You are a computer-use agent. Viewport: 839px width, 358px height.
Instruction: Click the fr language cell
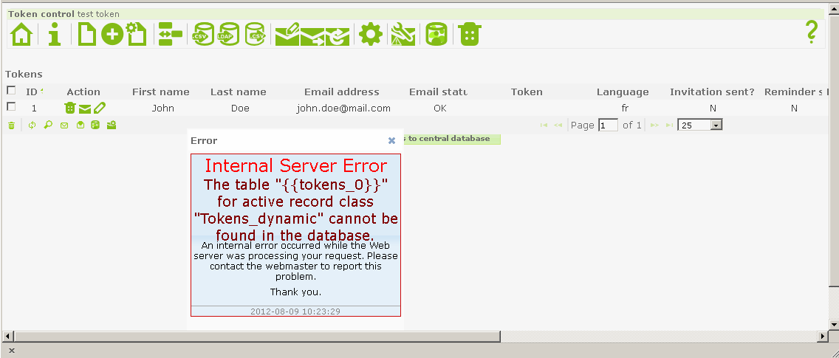(625, 108)
